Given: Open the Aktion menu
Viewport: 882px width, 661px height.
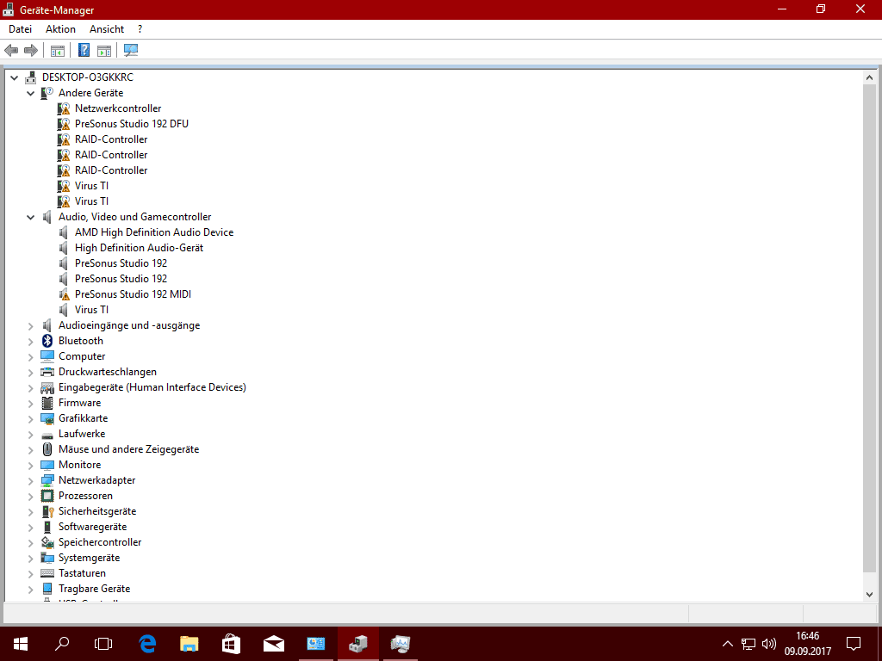Looking at the screenshot, I should pyautogui.click(x=61, y=29).
